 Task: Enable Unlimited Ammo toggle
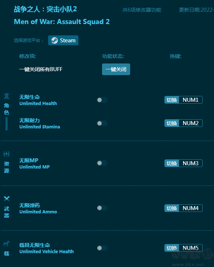tap(102, 208)
